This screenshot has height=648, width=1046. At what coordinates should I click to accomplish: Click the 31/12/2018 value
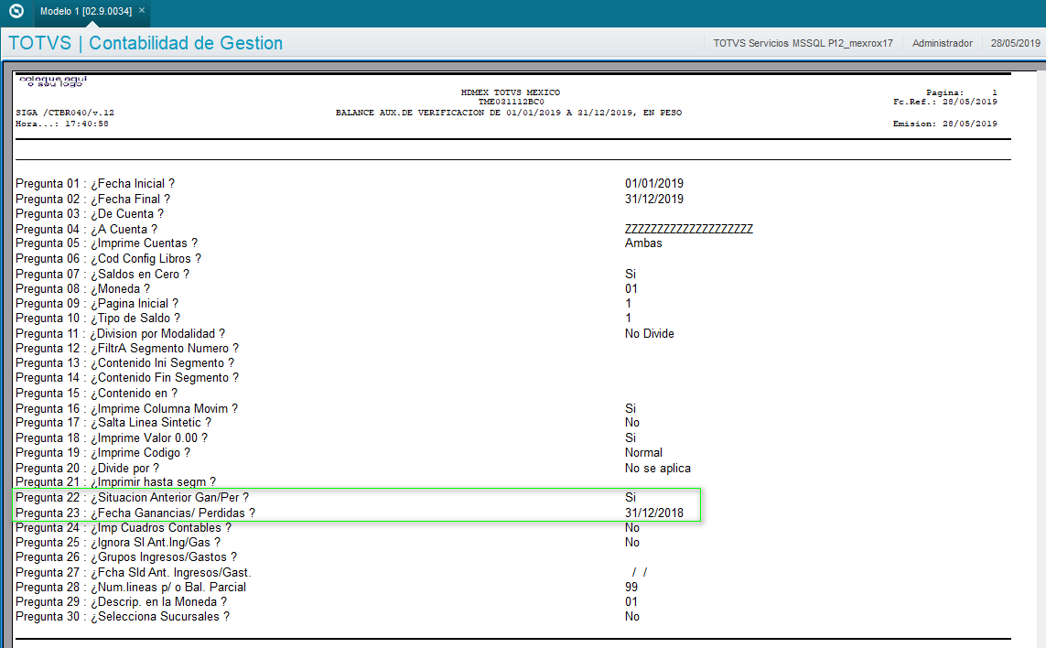pyautogui.click(x=653, y=513)
